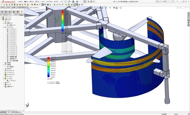
Task: Click the Edit Appearance icon in view toolbar
Action: coord(114,8)
